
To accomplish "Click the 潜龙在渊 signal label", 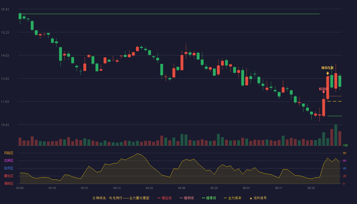I will click(x=327, y=68).
